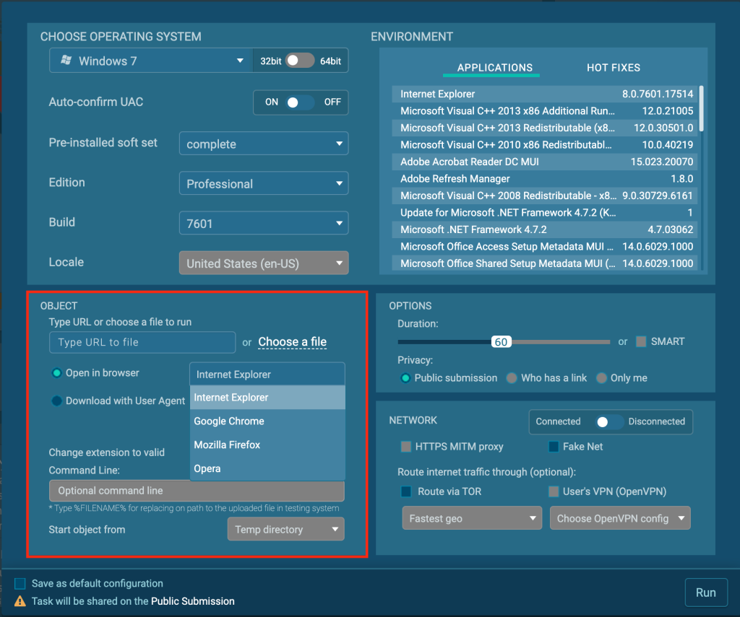Image resolution: width=740 pixels, height=617 pixels.
Task: Select the Download with User Agent option
Action: click(x=56, y=401)
